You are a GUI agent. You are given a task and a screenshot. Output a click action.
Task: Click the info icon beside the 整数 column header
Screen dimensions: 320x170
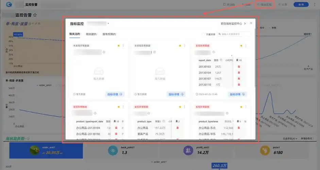tap(221, 60)
